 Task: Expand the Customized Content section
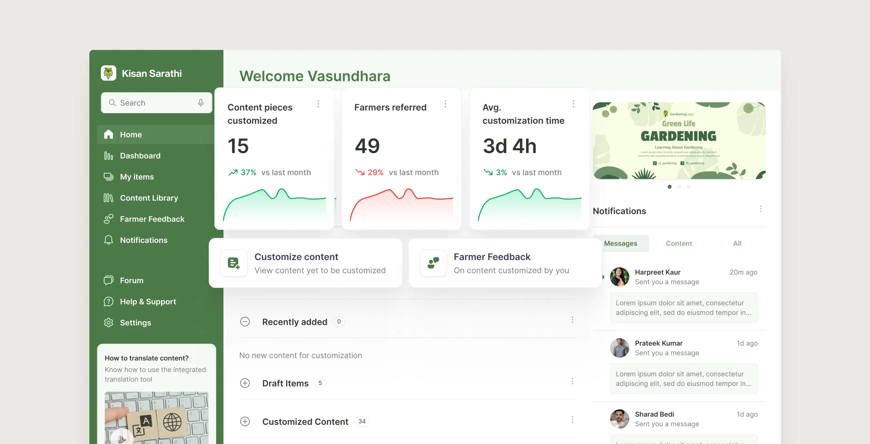[x=245, y=422]
